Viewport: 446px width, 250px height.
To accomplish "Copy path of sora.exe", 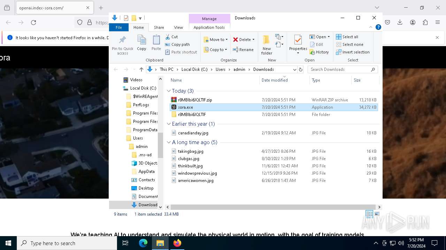I will [x=177, y=44].
